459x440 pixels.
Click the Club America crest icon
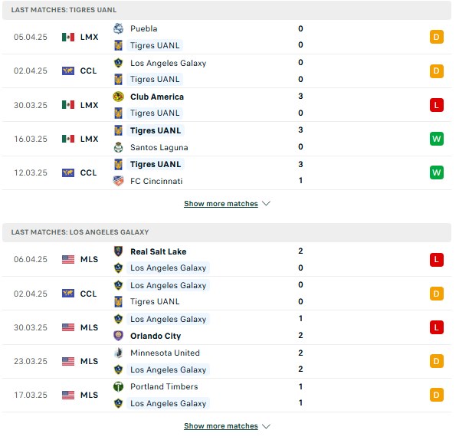pos(118,97)
